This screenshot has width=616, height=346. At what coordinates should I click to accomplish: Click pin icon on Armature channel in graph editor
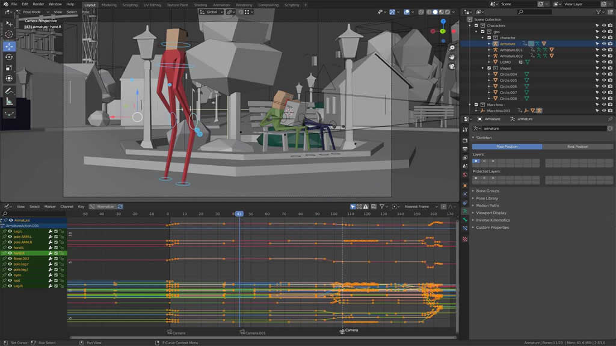click(6, 220)
